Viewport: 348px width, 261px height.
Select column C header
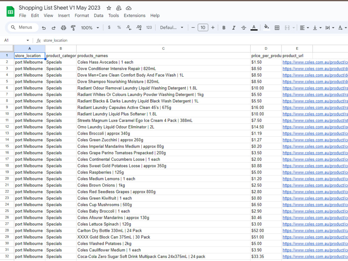pos(163,49)
